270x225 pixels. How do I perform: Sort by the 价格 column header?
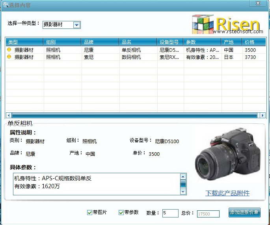click(254, 42)
